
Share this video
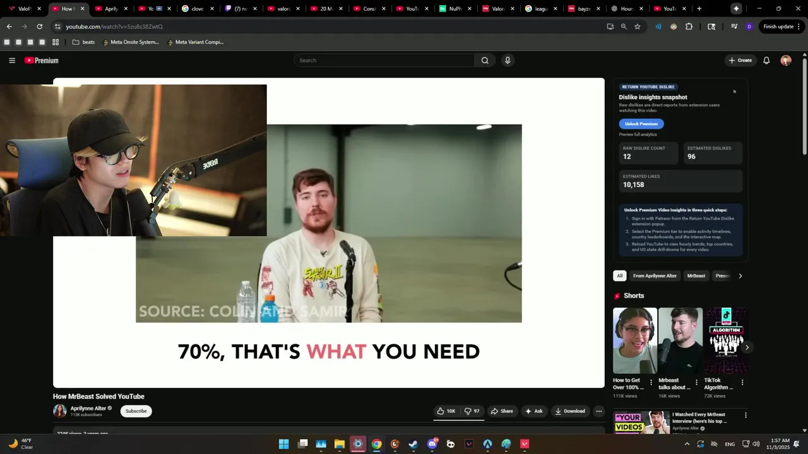(502, 411)
